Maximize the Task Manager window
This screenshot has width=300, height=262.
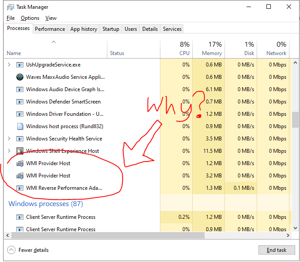[x=269, y=7]
